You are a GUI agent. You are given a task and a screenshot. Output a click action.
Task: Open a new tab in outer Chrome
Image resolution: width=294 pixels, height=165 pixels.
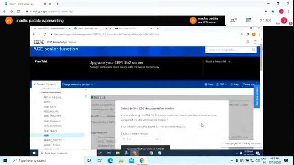coord(58,4)
